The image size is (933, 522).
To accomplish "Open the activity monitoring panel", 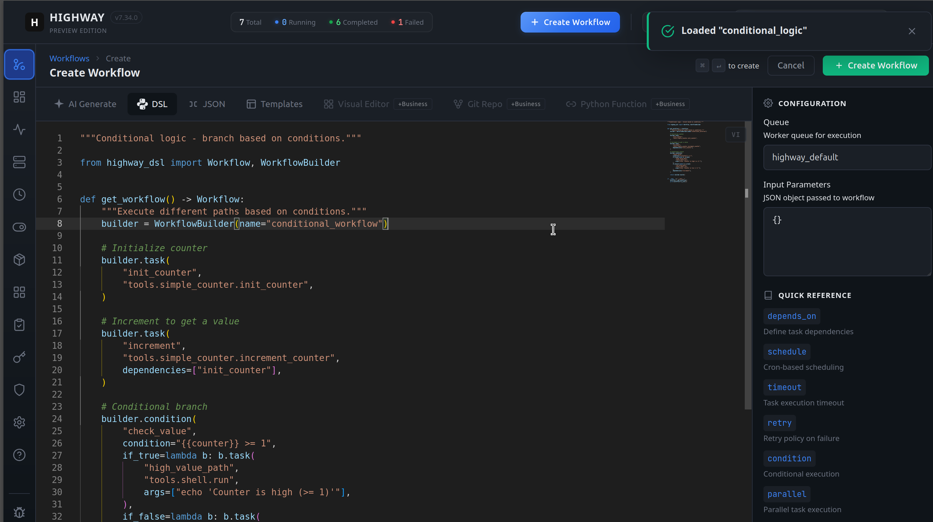I will pyautogui.click(x=19, y=129).
